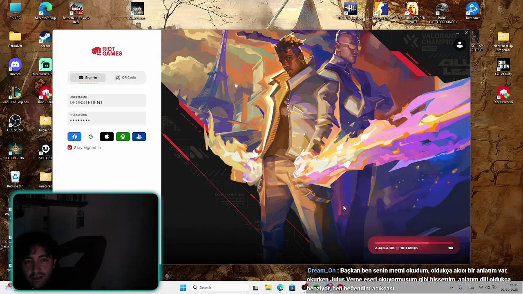This screenshot has width=523, height=294.
Task: Open PUBG Battlegrounds shortcut
Action: pyautogui.click(x=442, y=13)
